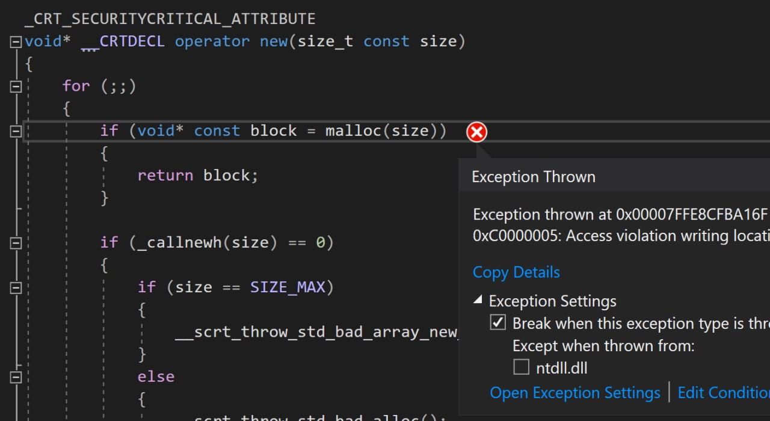Click SIZE_MAX in the code

pos(288,287)
